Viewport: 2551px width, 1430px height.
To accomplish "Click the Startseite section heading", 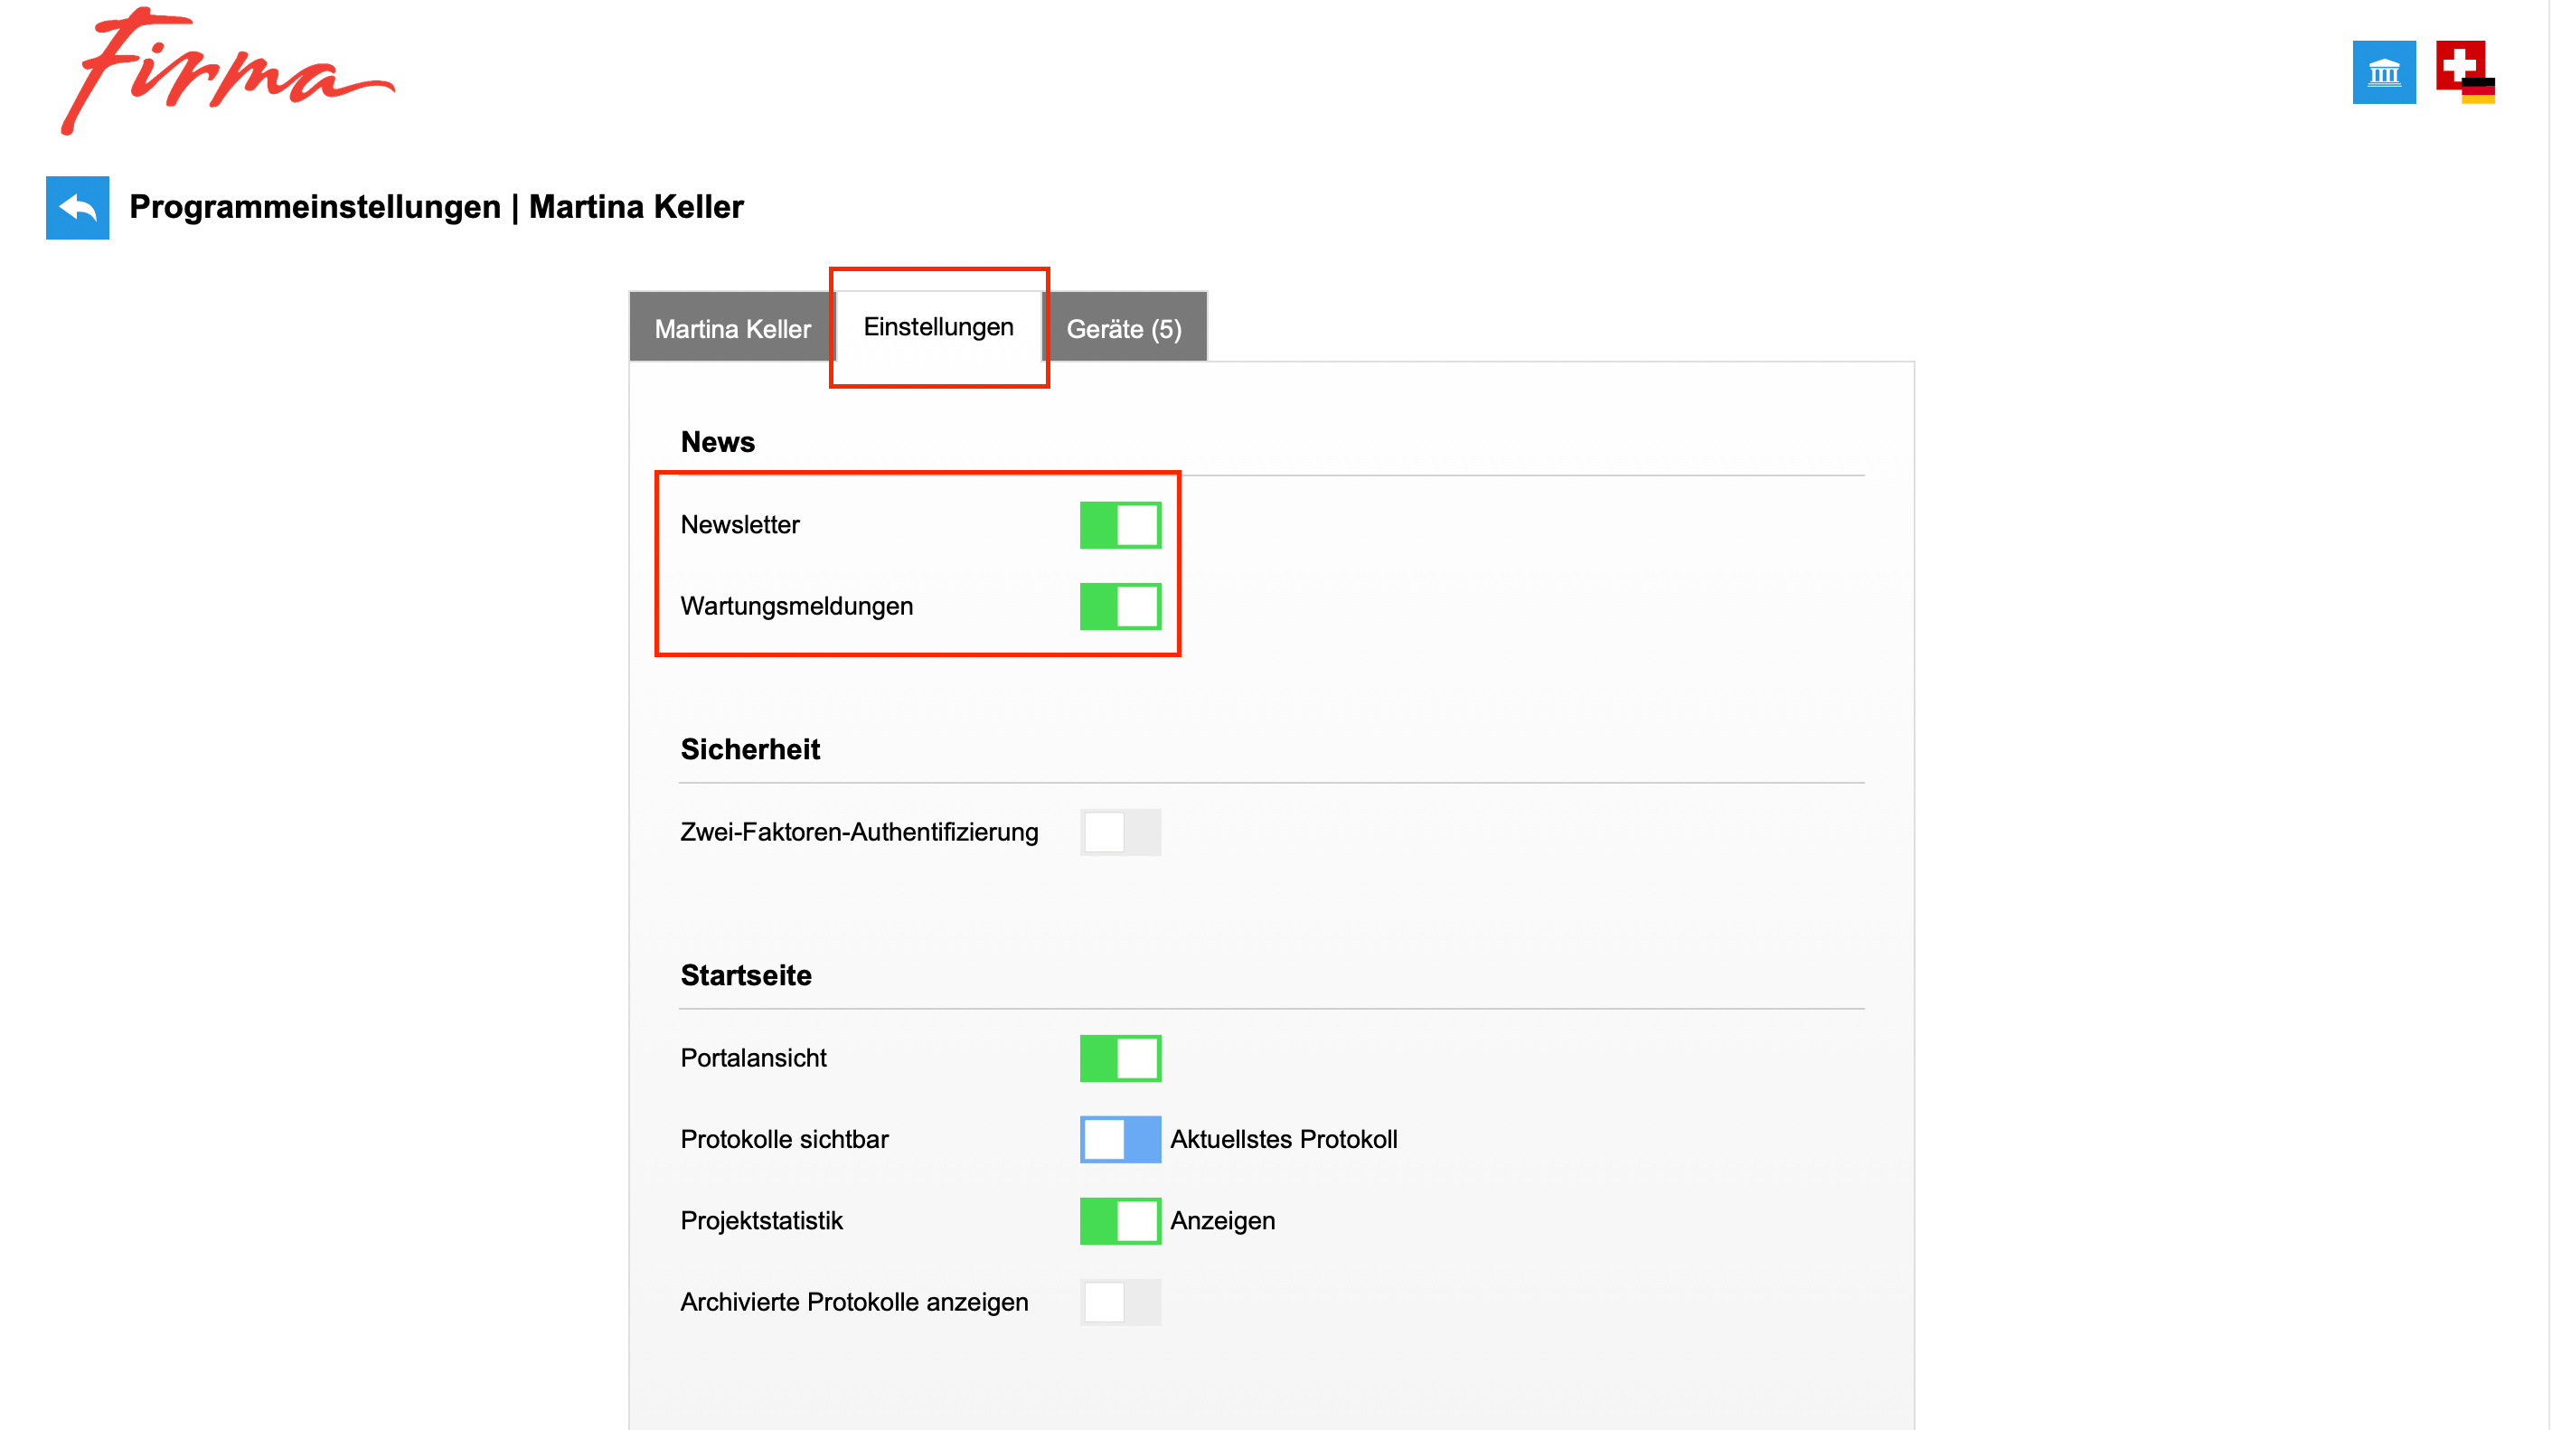I will tap(746, 975).
